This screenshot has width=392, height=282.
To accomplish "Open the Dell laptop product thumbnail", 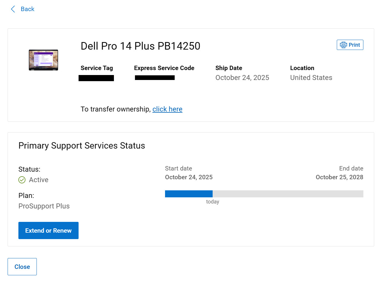I will (43, 60).
